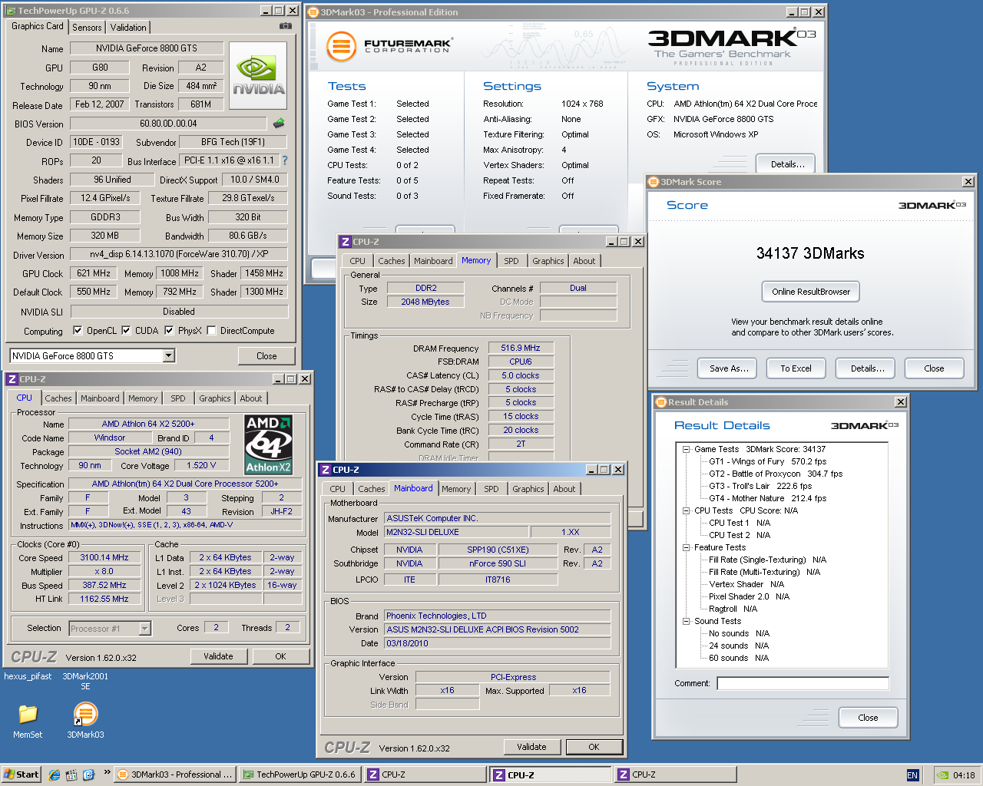Image resolution: width=983 pixels, height=786 pixels.
Task: Click the DRAM Frequency value 516.9 MHz
Action: (x=521, y=348)
